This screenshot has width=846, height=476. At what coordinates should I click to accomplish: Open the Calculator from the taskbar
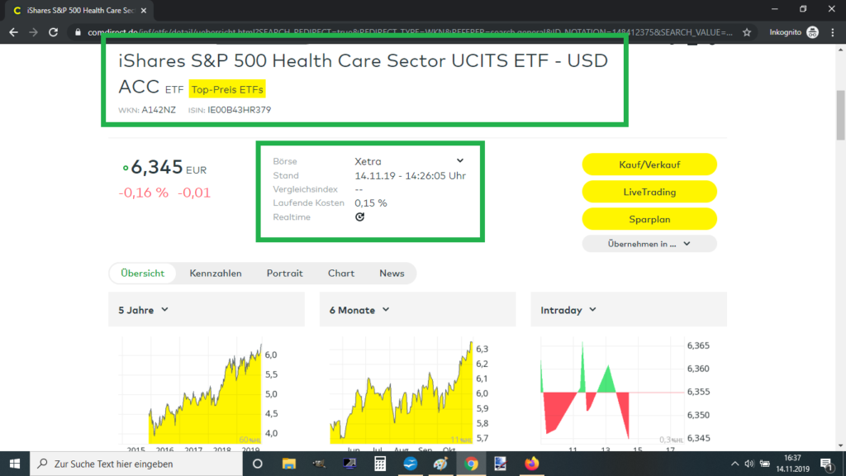point(380,464)
